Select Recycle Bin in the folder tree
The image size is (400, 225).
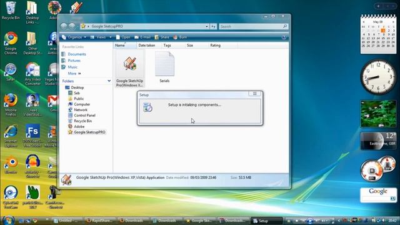pos(80,121)
